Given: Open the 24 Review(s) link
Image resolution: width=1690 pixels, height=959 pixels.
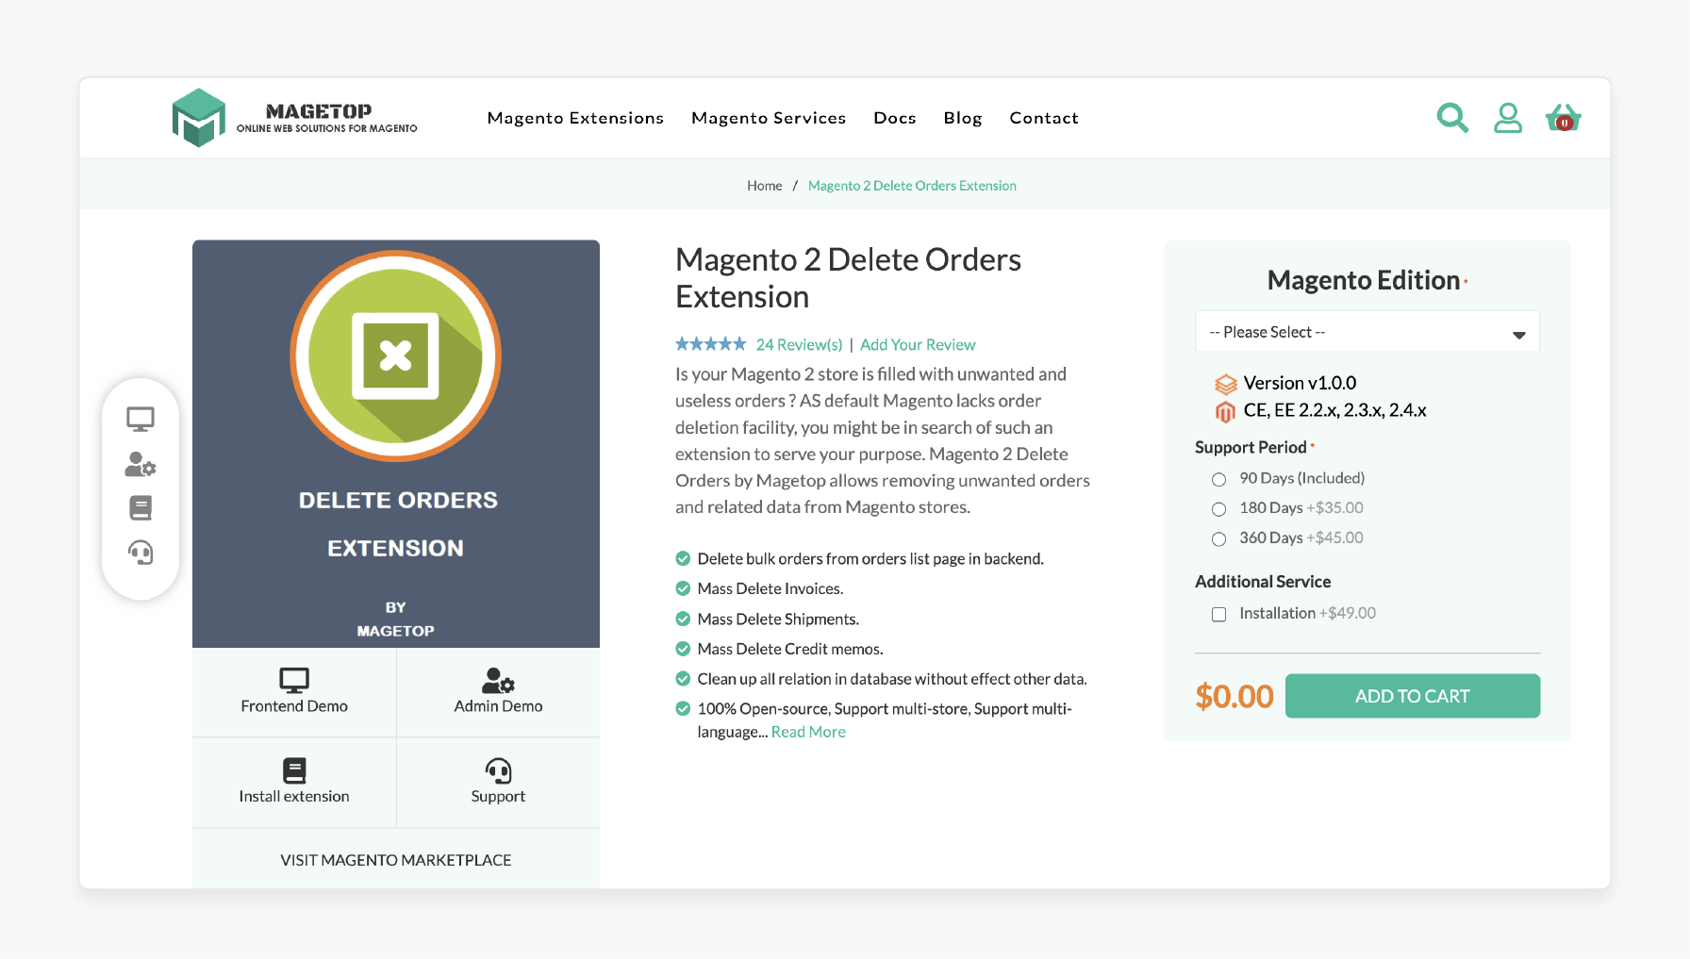Looking at the screenshot, I should (x=799, y=345).
